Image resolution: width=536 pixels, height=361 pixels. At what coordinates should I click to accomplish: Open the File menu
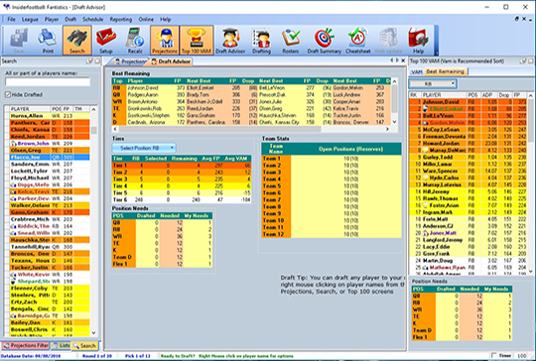[x=11, y=19]
